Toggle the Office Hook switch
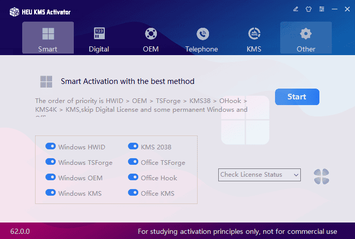355x239 pixels. coord(133,177)
